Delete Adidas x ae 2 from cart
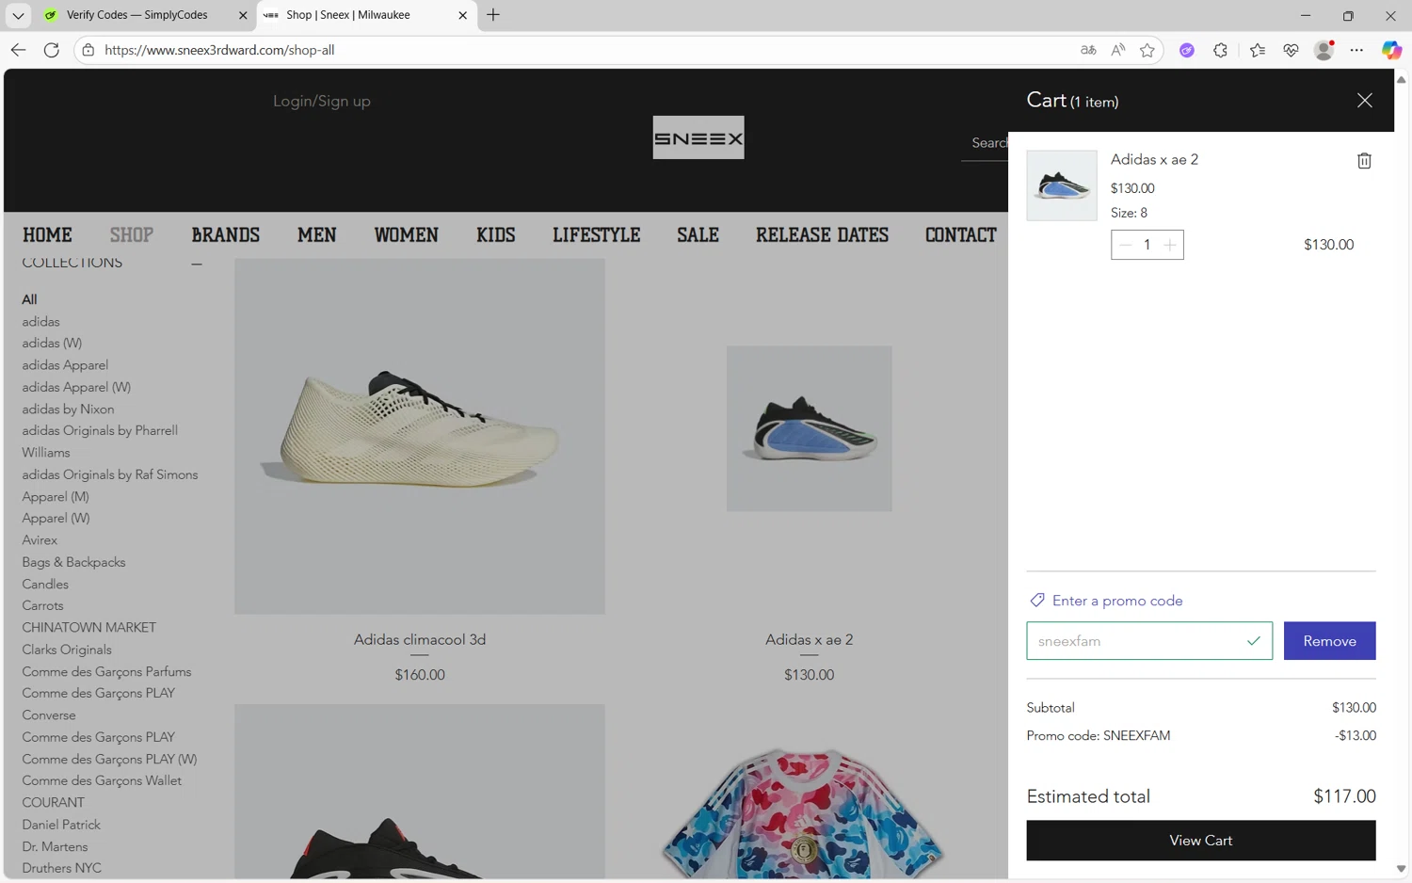The height and width of the screenshot is (883, 1412). click(1364, 161)
